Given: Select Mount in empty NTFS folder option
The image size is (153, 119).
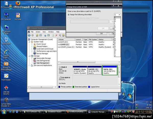Looking at the screenshot, I should point(69,18).
